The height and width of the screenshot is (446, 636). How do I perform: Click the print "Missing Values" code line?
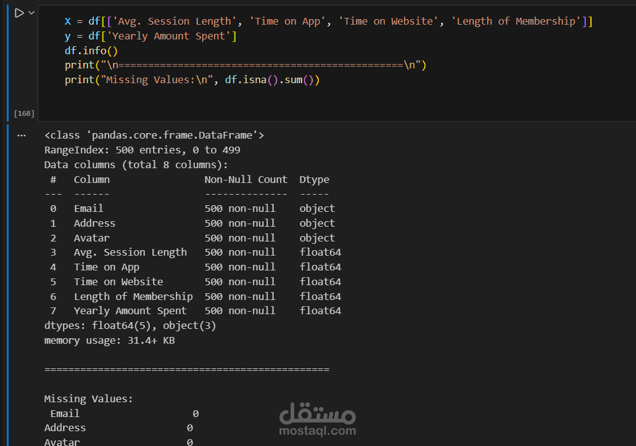coord(192,80)
